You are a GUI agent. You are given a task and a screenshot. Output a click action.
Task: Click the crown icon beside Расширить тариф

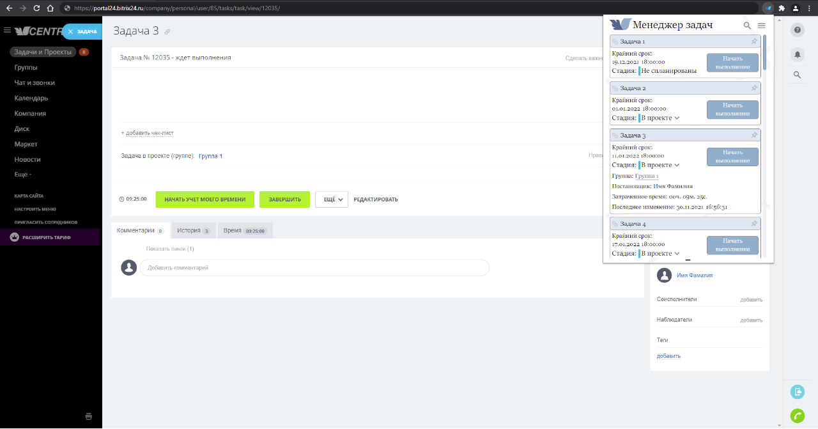tap(15, 237)
